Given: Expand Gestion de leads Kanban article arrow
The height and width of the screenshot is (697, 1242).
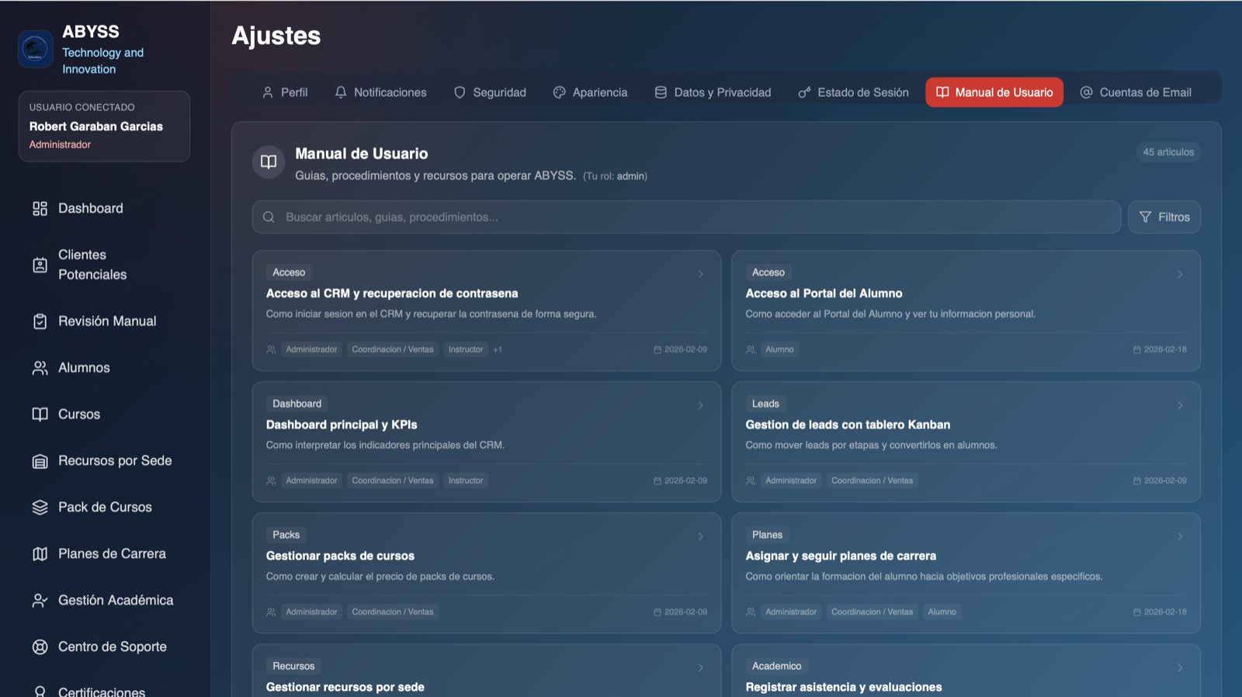Looking at the screenshot, I should click(1180, 405).
